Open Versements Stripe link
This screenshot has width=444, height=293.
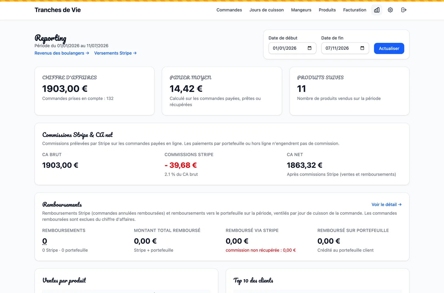coord(115,53)
